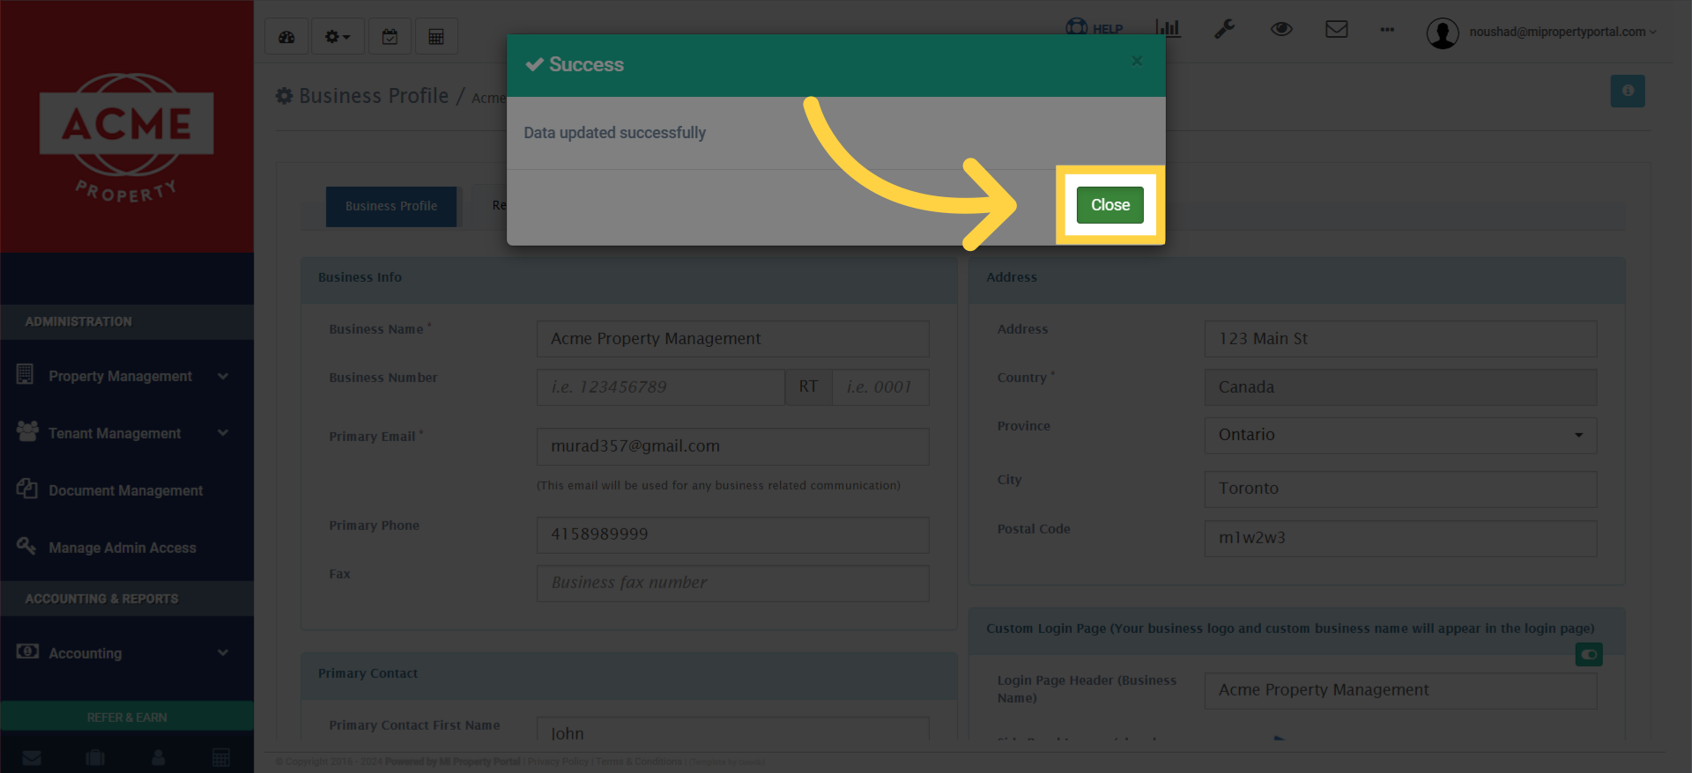
Task: Click the Accounting money icon
Action: (27, 652)
